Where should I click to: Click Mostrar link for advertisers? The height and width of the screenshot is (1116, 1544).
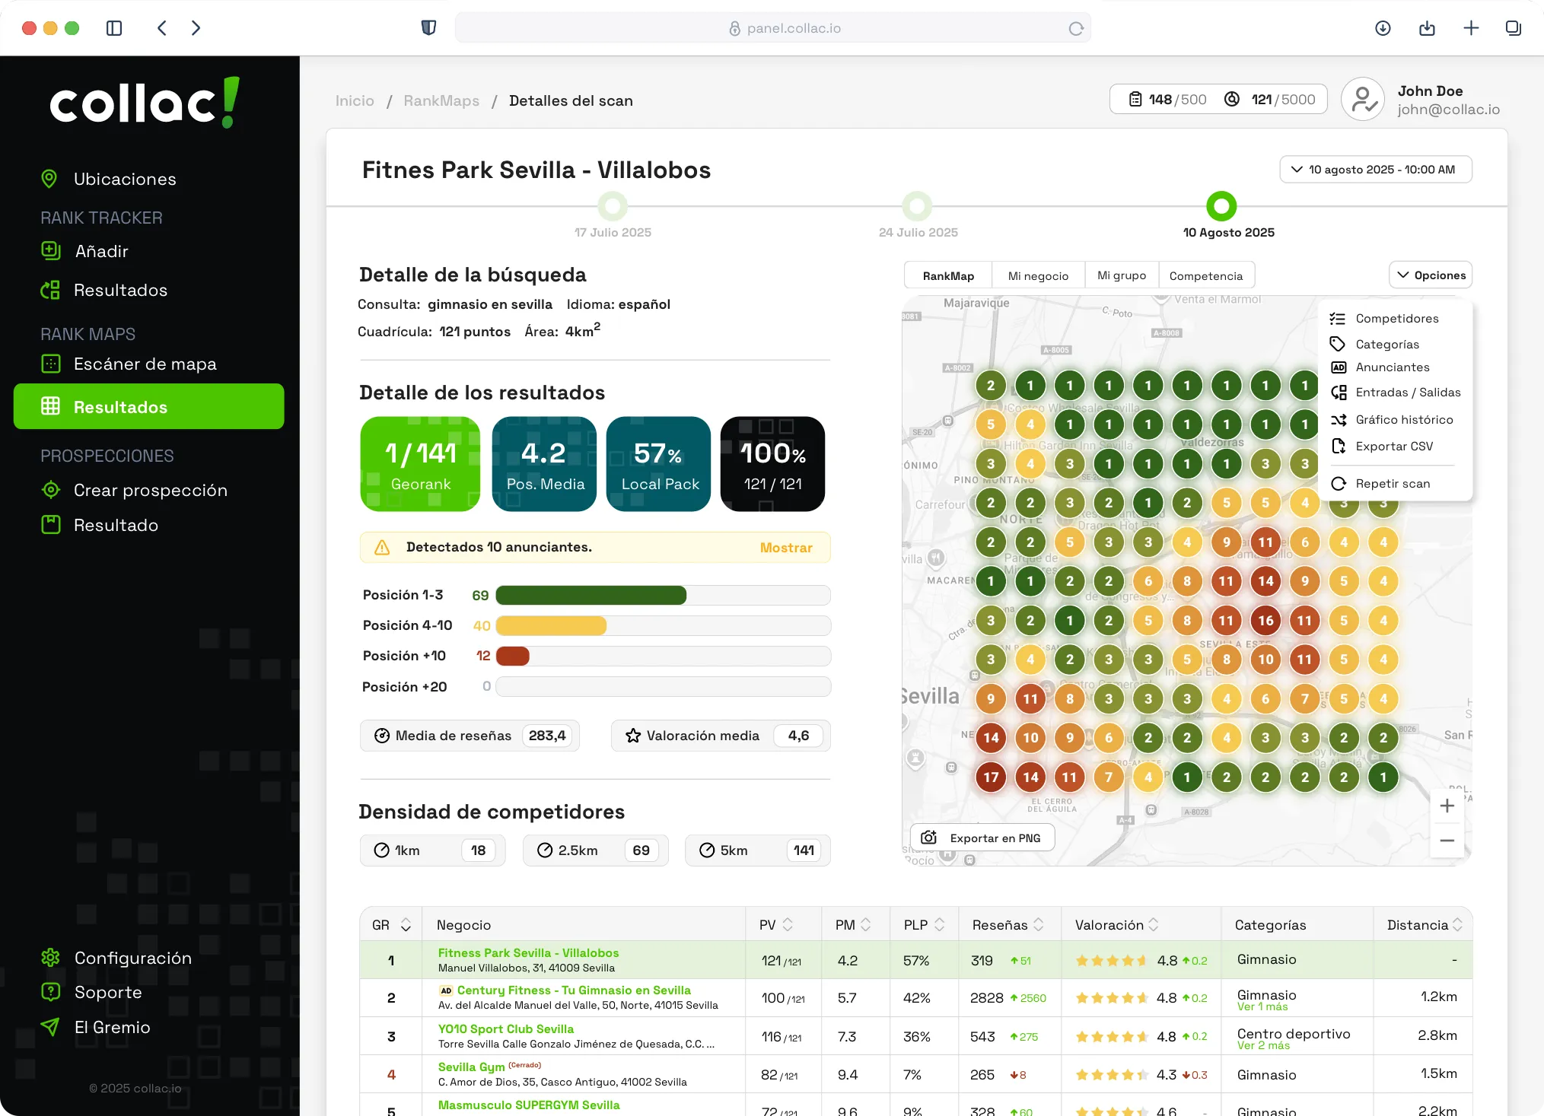click(x=785, y=548)
